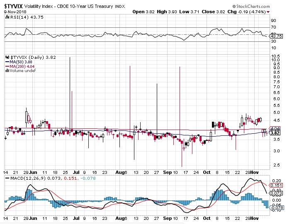Screen dimensions: 287x224
Task: Click the 0.151 signal line axis tag
Action: pyautogui.click(x=276, y=185)
